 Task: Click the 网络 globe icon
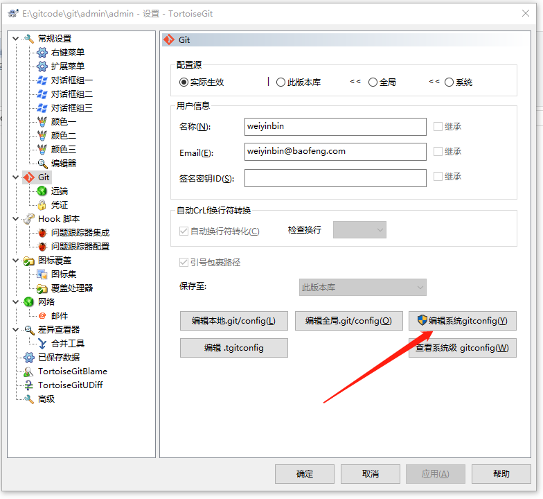[x=29, y=302]
